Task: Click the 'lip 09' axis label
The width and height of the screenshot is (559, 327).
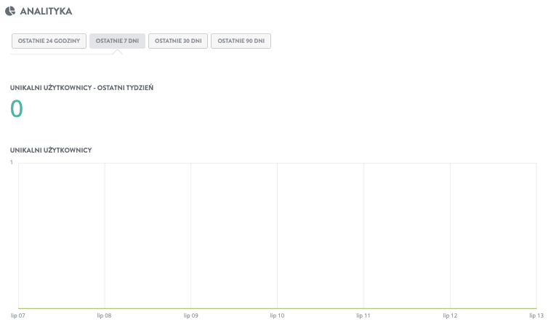Action: pyautogui.click(x=190, y=315)
